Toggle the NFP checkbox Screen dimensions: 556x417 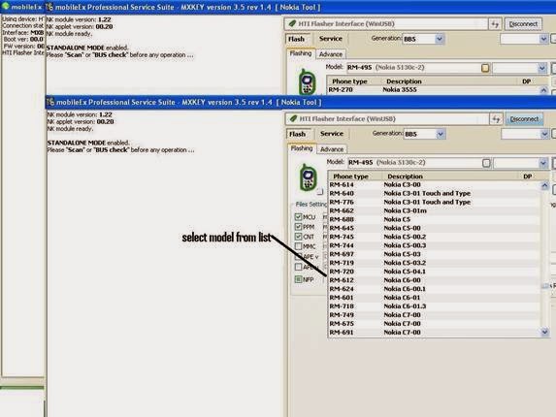click(298, 279)
